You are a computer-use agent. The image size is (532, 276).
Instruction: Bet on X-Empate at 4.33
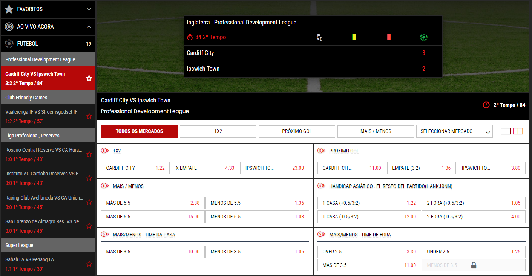(x=205, y=168)
